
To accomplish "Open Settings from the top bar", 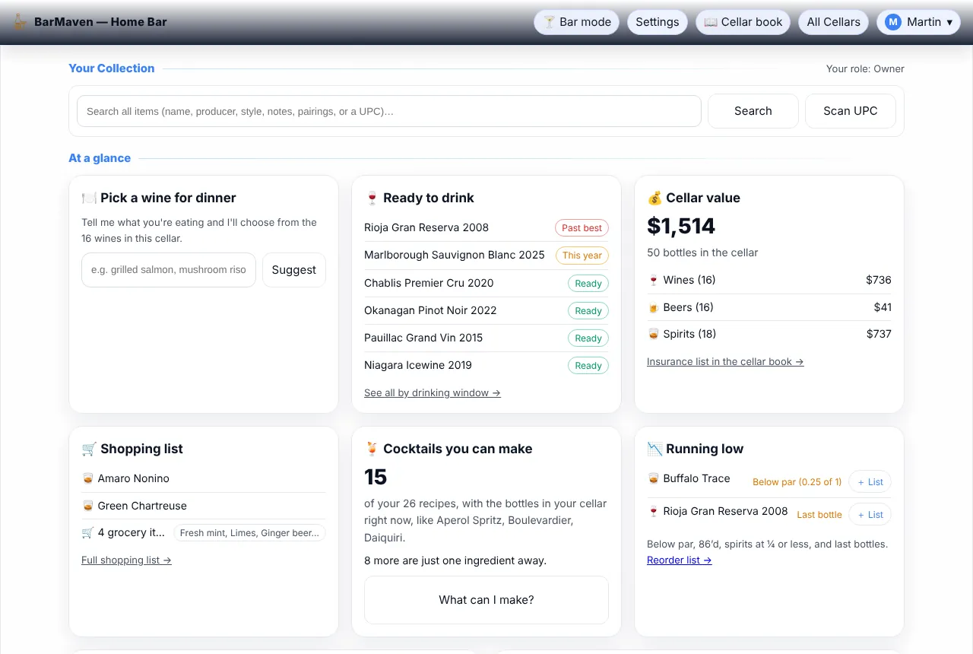I will [658, 22].
